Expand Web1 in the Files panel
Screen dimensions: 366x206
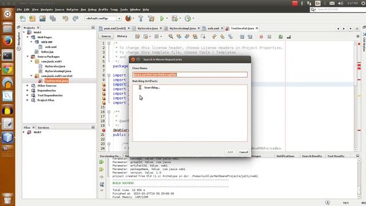[24, 132]
